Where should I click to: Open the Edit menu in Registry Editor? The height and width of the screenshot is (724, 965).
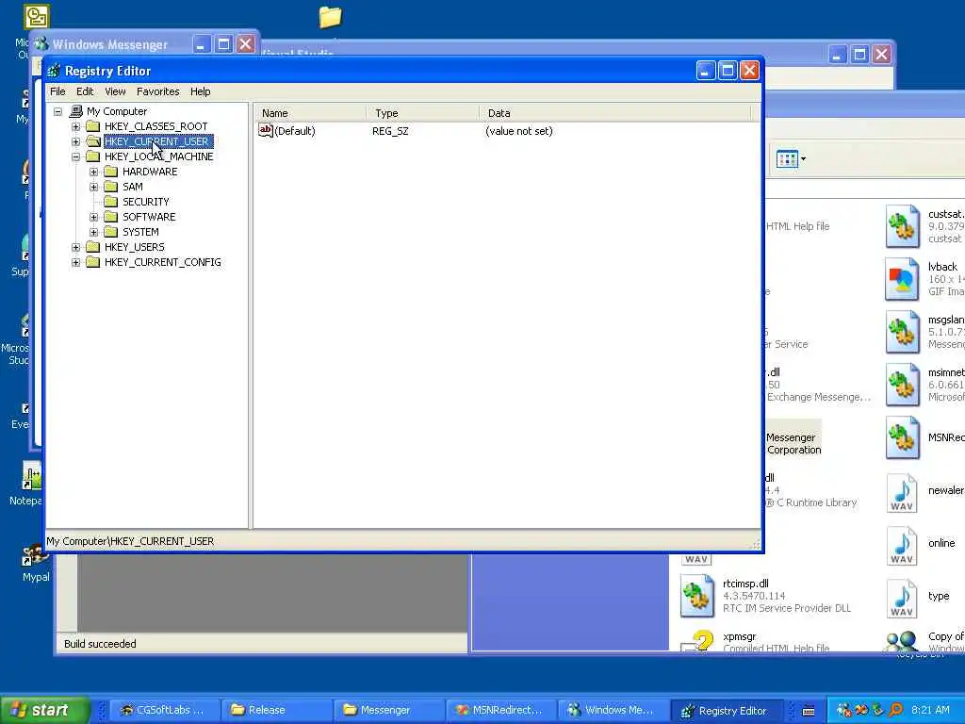(85, 91)
